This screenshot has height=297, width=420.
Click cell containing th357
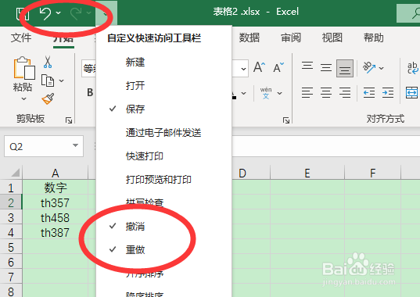(56, 202)
